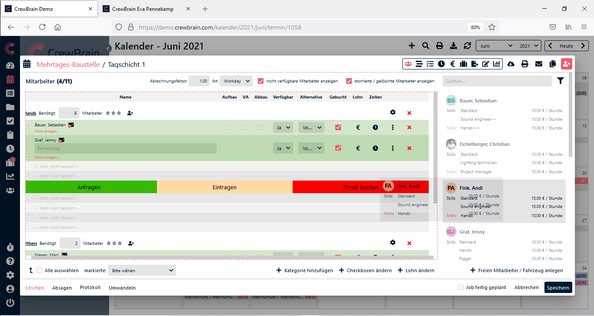Click the add employee icon button
The image size is (594, 316).
(x=566, y=64)
